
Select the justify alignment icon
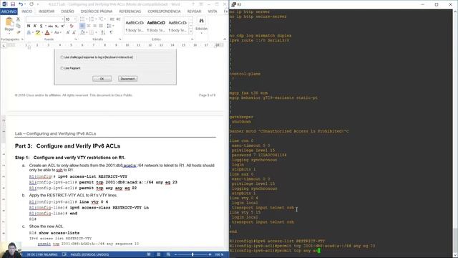(101, 26)
